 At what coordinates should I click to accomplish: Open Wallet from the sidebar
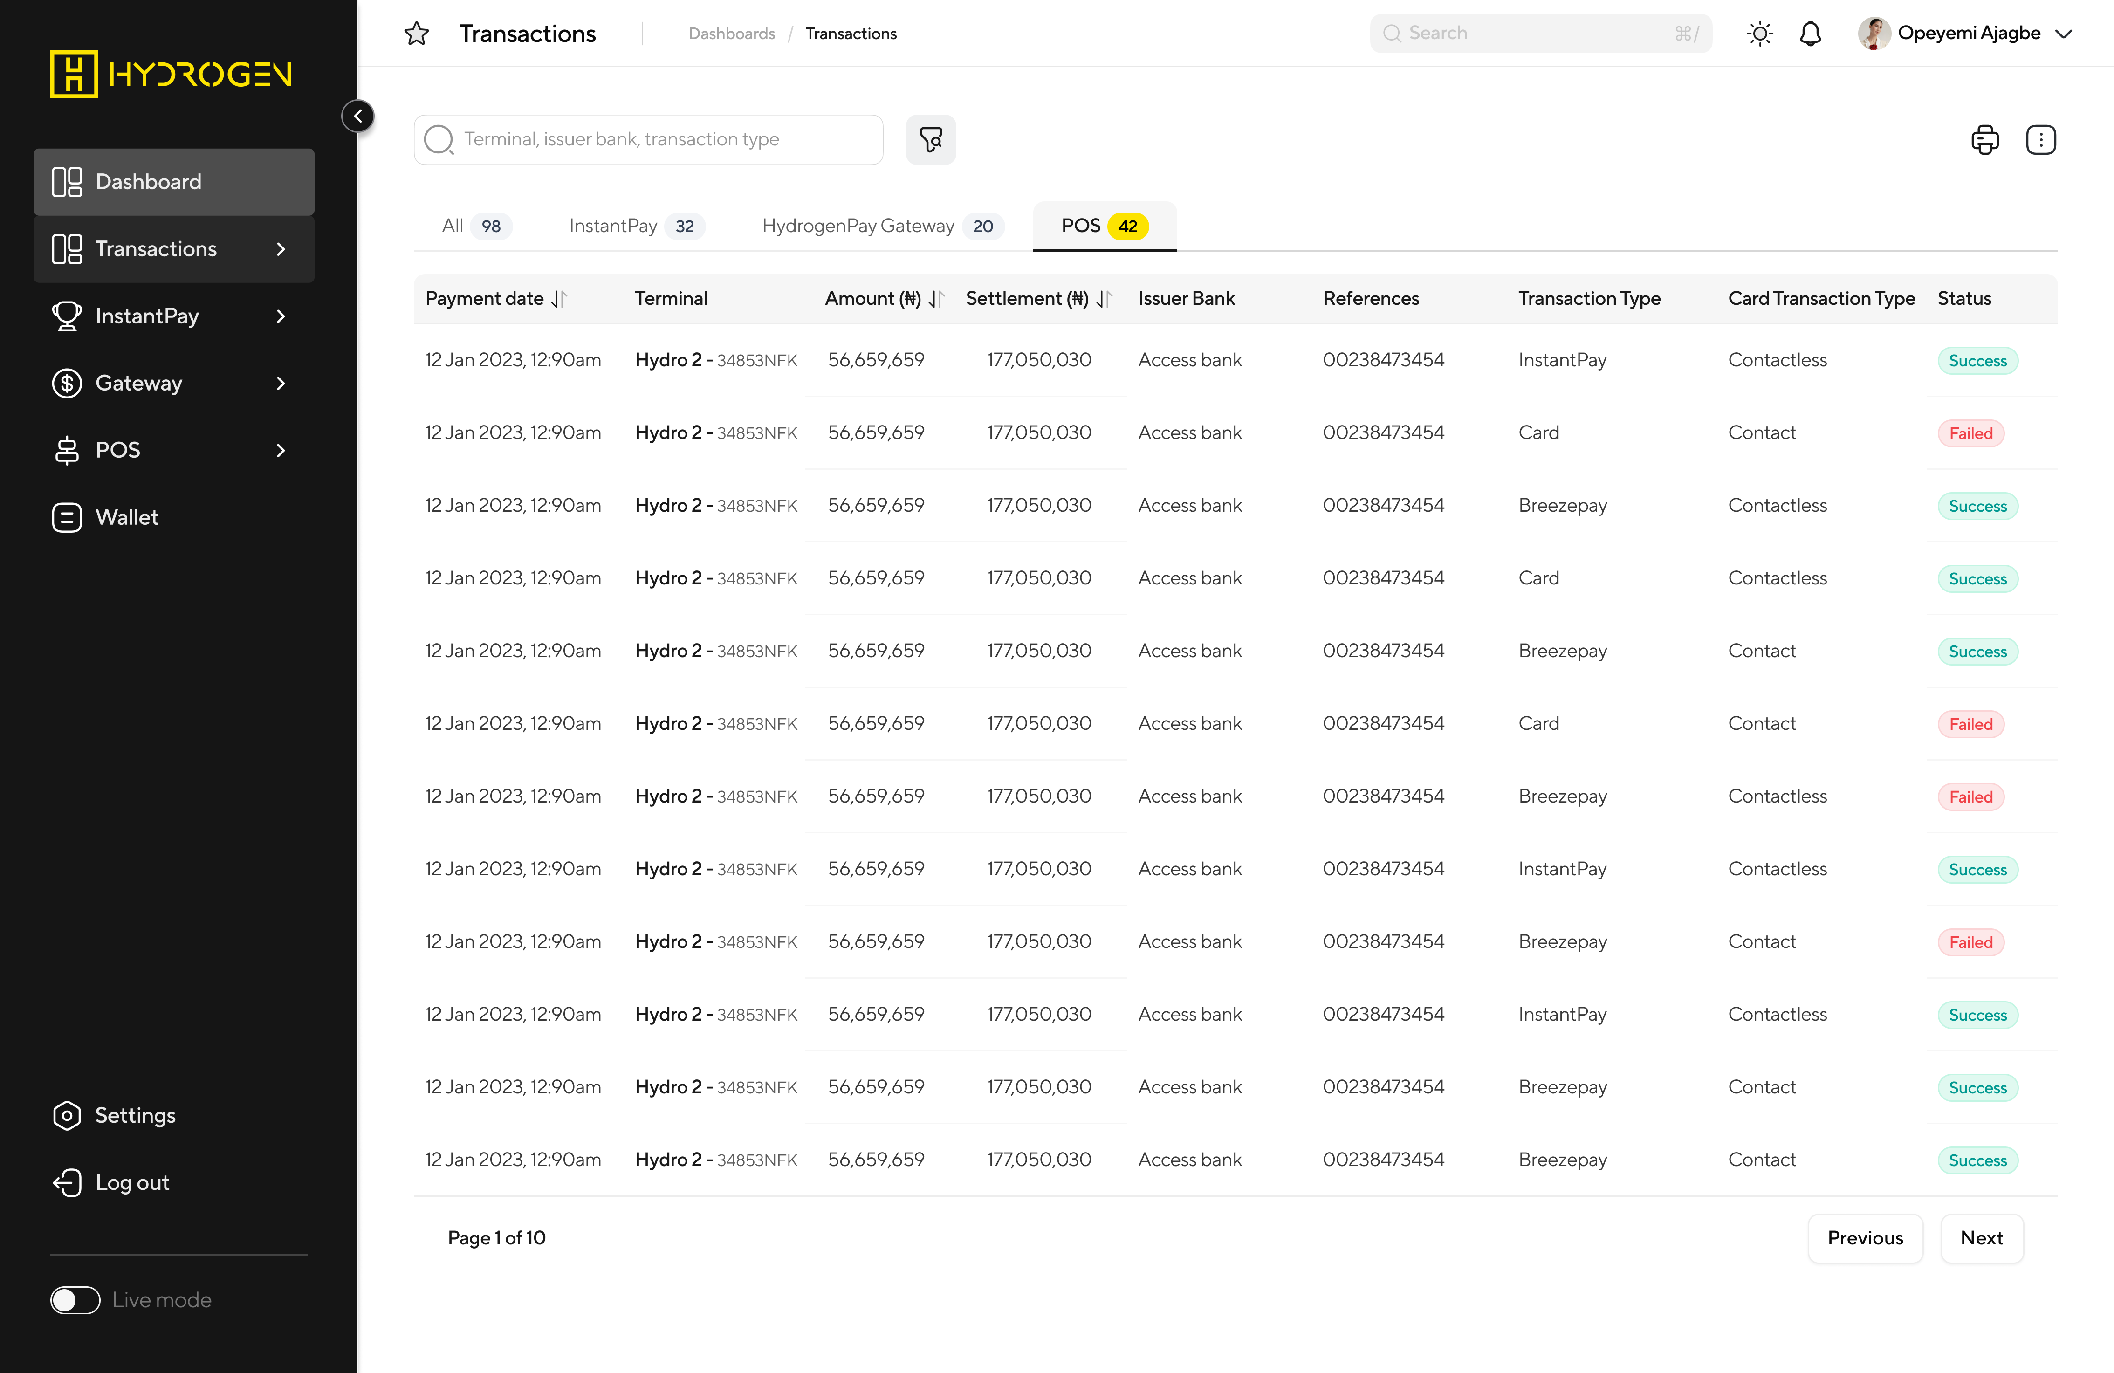click(127, 517)
